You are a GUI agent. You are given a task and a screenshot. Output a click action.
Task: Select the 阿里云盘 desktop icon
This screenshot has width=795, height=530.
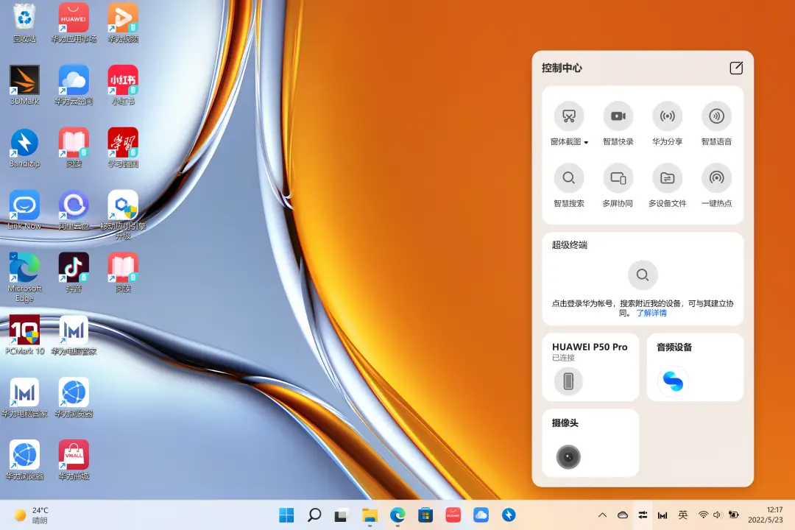pyautogui.click(x=74, y=210)
